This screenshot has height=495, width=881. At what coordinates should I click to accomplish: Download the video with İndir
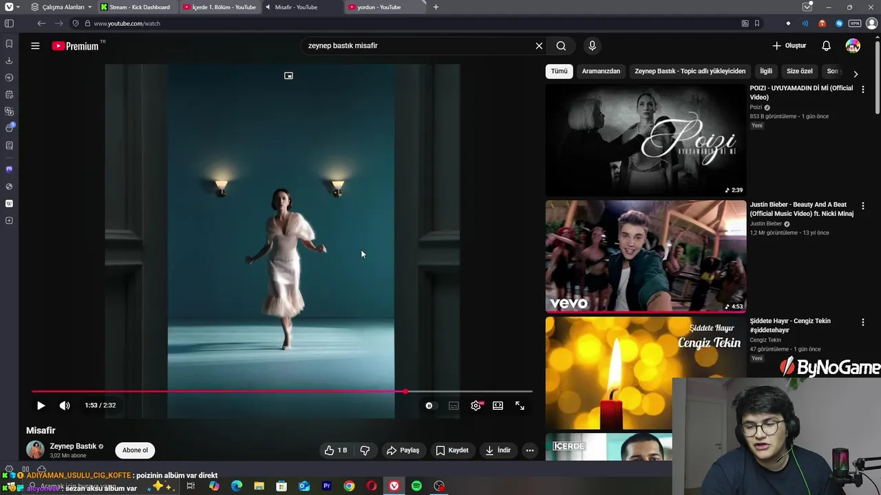pyautogui.click(x=498, y=450)
